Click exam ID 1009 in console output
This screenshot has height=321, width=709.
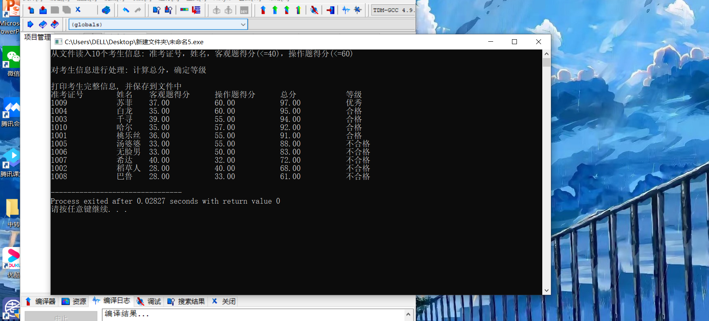tap(59, 103)
